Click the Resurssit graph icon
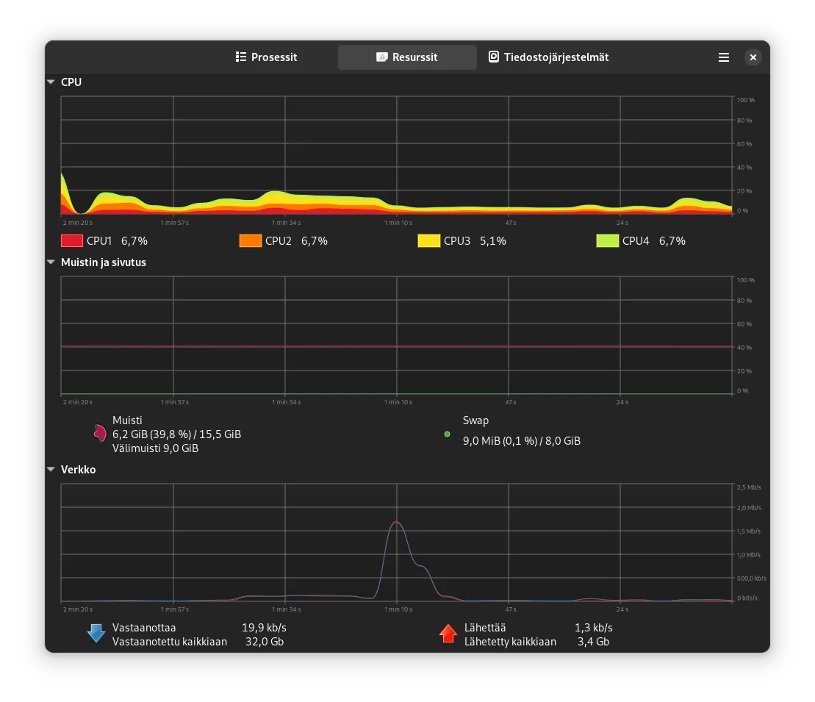Screen dimensions: 815x702 (x=381, y=57)
